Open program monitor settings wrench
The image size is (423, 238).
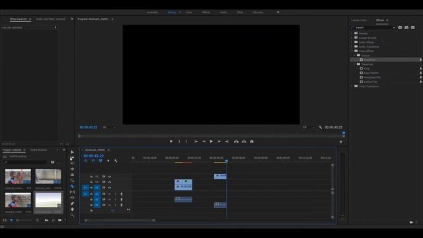point(320,128)
